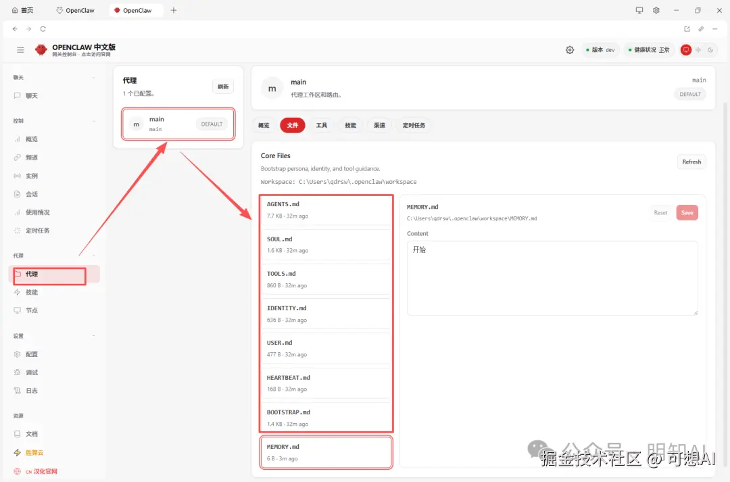
Task: Click the display monitor icon in title bar
Action: click(x=639, y=10)
